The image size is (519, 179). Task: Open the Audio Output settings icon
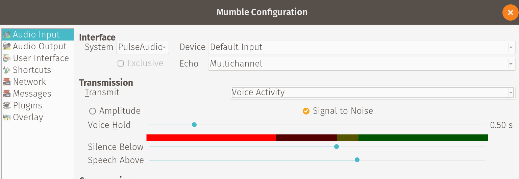click(7, 46)
